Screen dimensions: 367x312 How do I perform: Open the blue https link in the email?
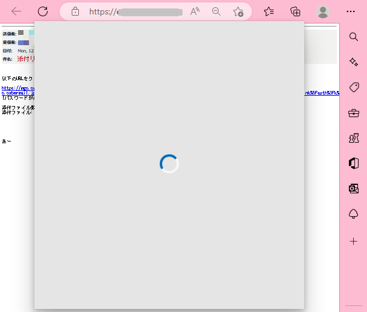click(18, 90)
